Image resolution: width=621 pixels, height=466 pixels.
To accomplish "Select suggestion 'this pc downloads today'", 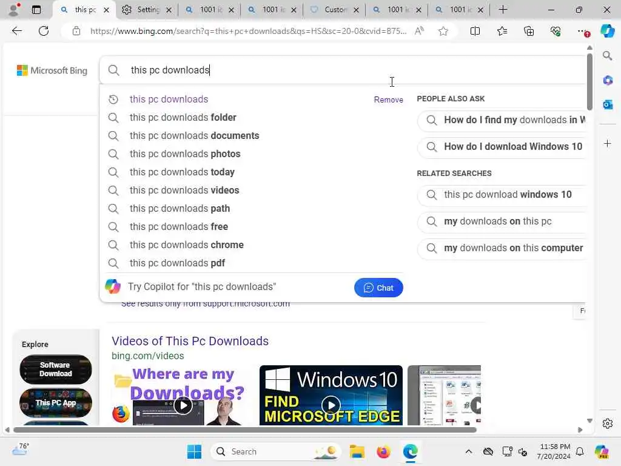I will point(182,172).
